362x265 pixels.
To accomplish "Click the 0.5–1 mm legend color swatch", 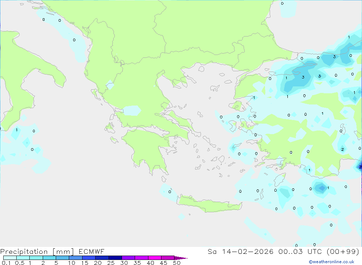I will (23, 258).
